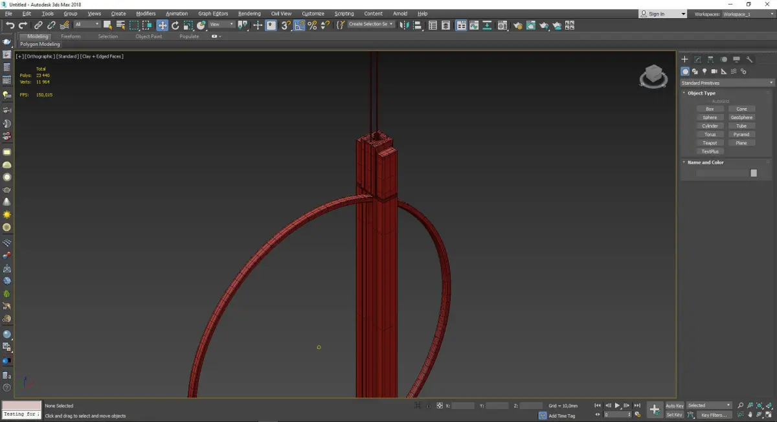
Task: Toggle the Ribbon display button
Action: (461, 25)
